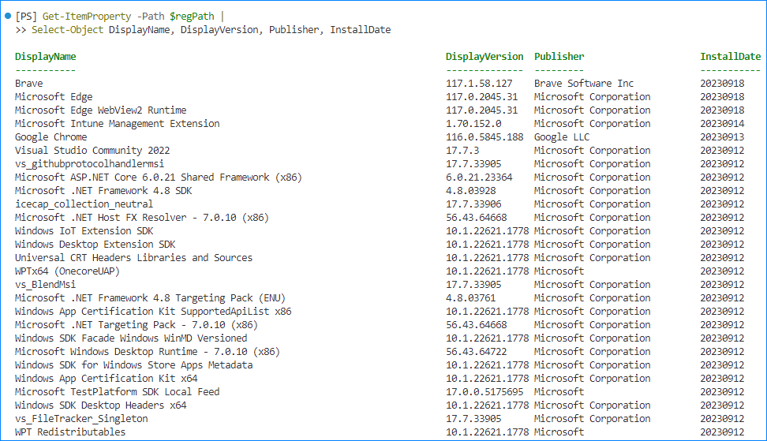This screenshot has height=441, width=767.
Task: Select the Brave display name
Action: click(x=29, y=84)
